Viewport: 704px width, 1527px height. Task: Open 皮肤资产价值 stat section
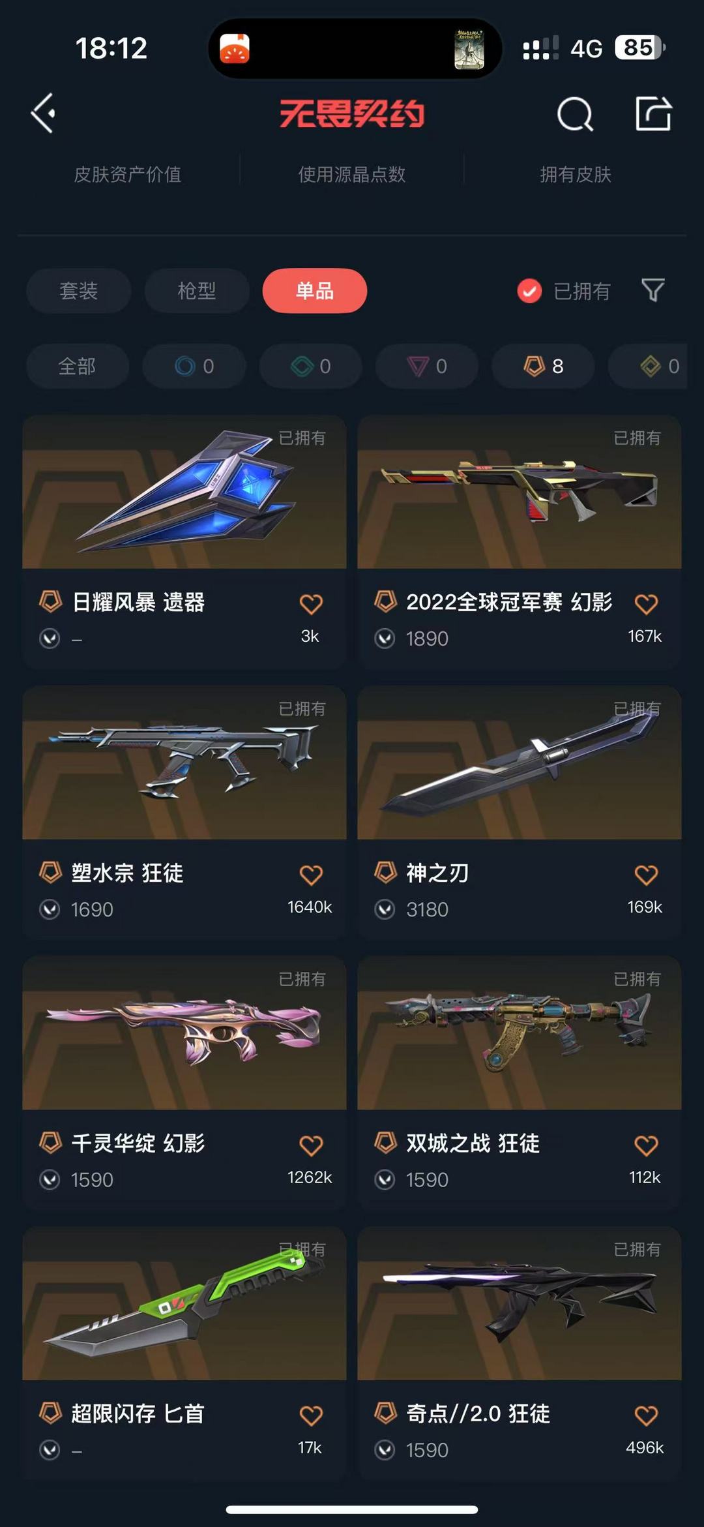tap(128, 174)
